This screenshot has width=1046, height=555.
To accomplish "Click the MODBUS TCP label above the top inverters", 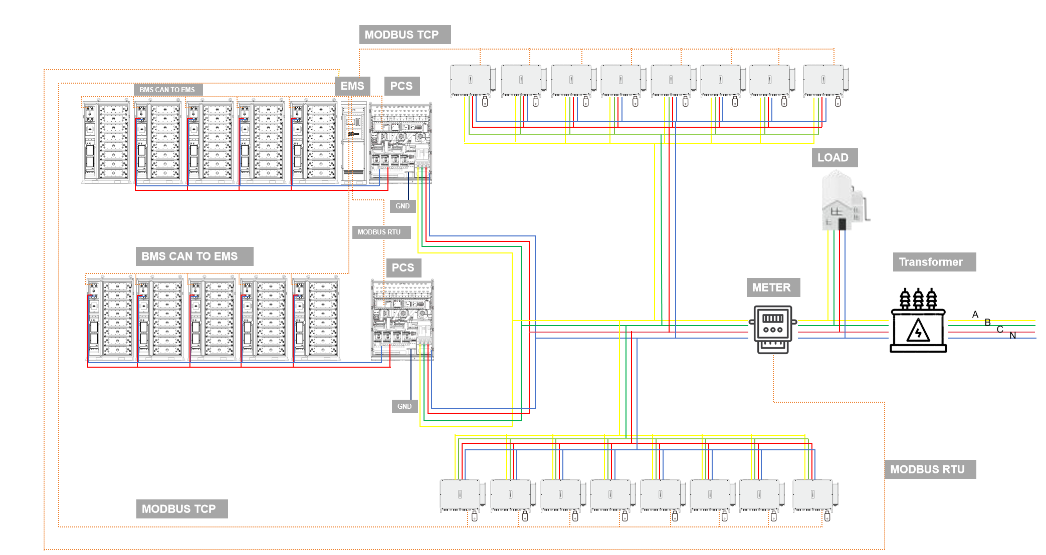I will (x=405, y=35).
